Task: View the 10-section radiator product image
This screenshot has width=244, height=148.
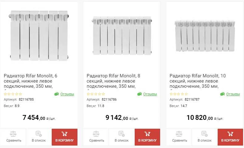Action: (205, 36)
